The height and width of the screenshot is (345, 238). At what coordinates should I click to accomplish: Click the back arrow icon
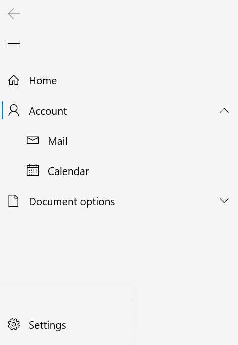pyautogui.click(x=14, y=14)
